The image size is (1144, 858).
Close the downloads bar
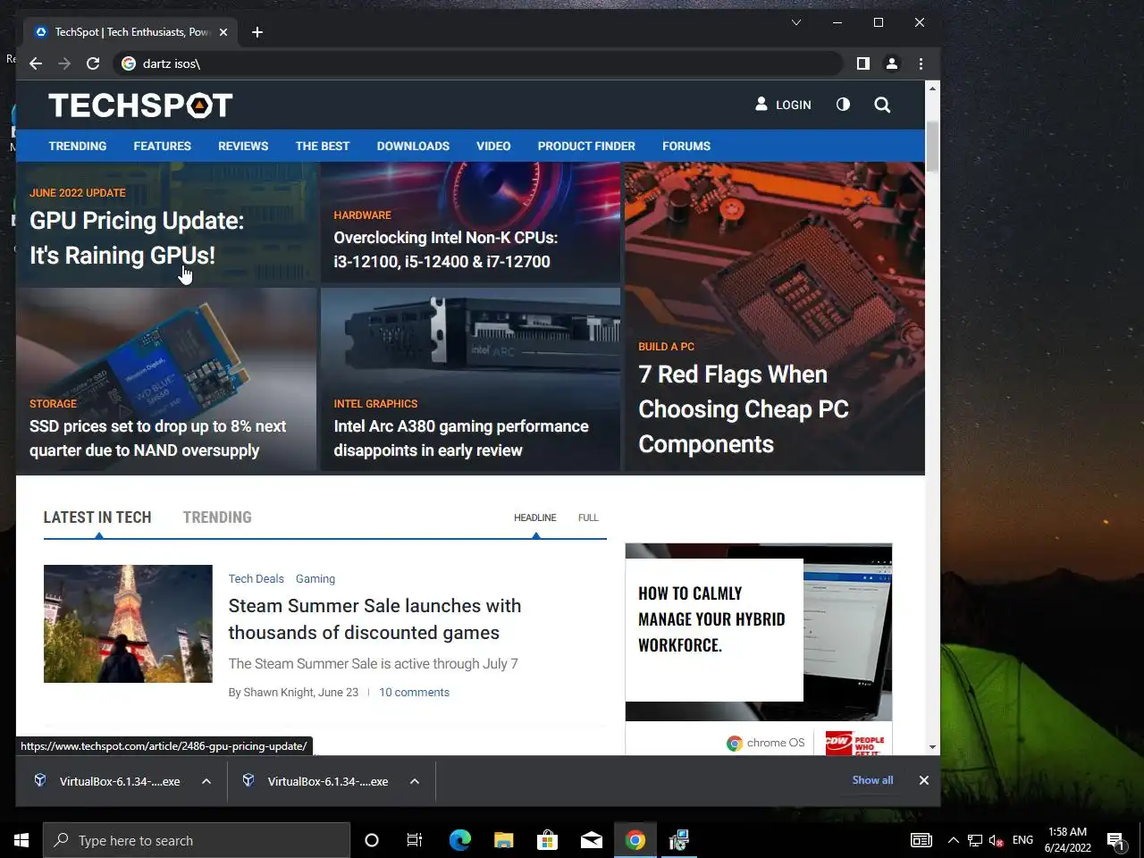(x=924, y=780)
